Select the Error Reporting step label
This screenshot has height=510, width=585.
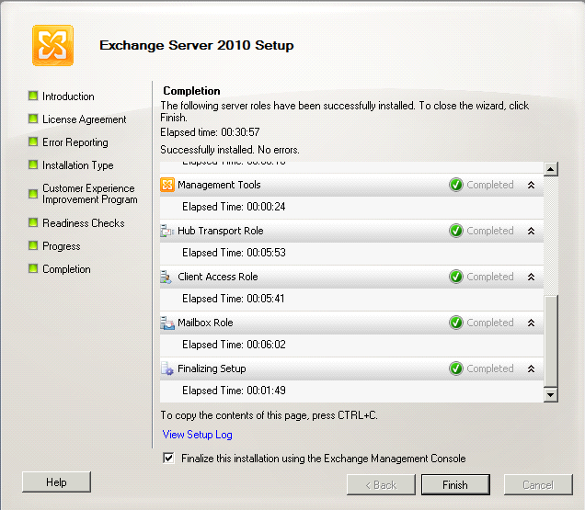pyautogui.click(x=75, y=142)
